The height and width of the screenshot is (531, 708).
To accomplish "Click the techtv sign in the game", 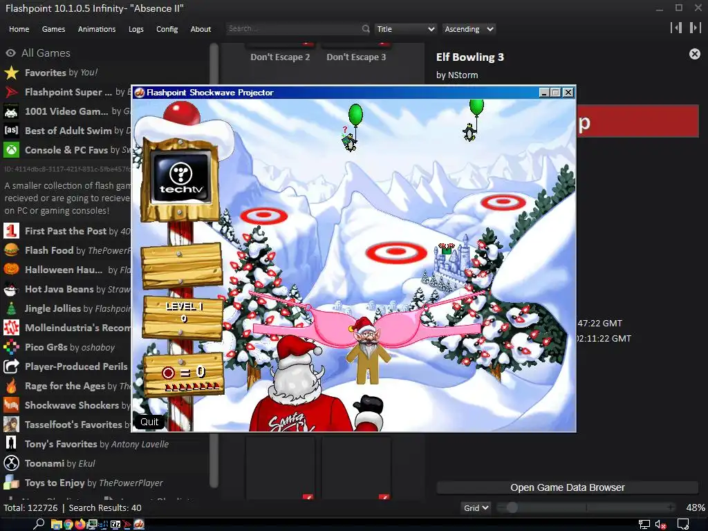I will point(181,179).
